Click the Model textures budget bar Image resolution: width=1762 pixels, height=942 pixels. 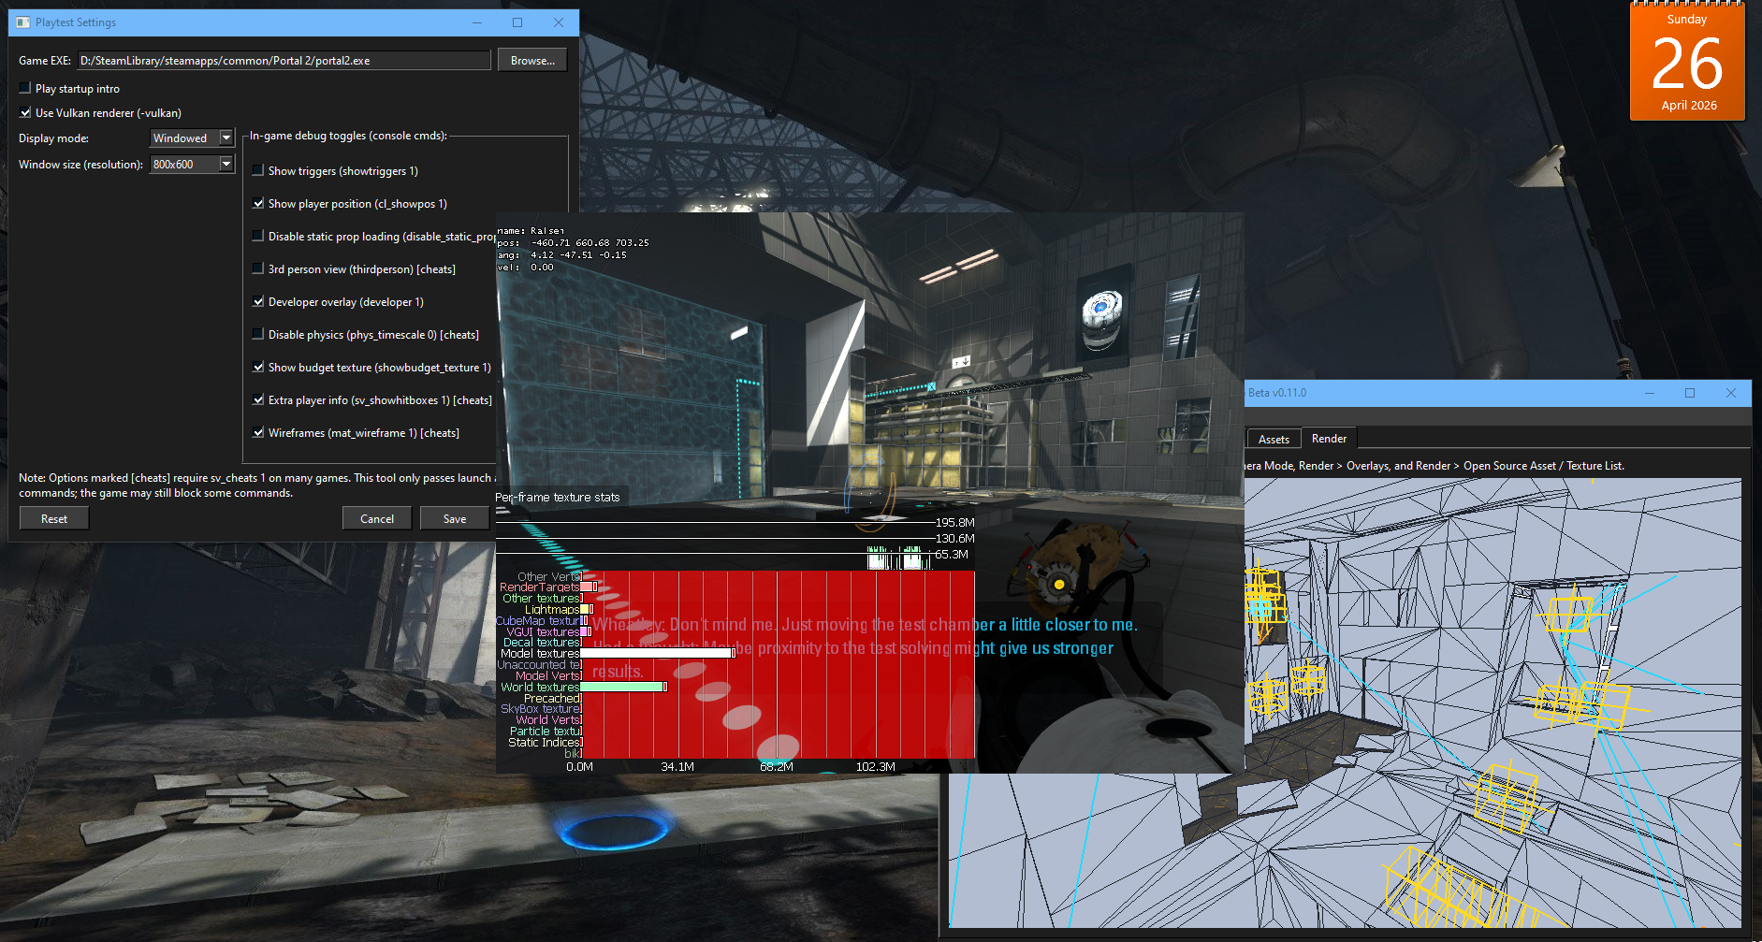tap(658, 653)
